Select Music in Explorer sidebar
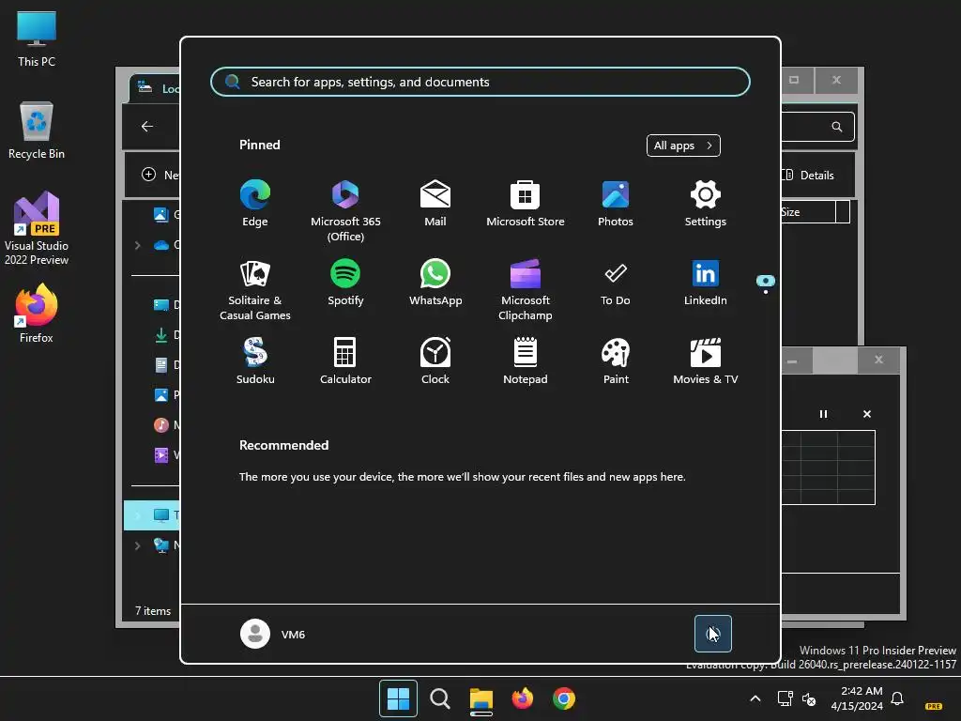This screenshot has height=721, width=961. point(166,425)
